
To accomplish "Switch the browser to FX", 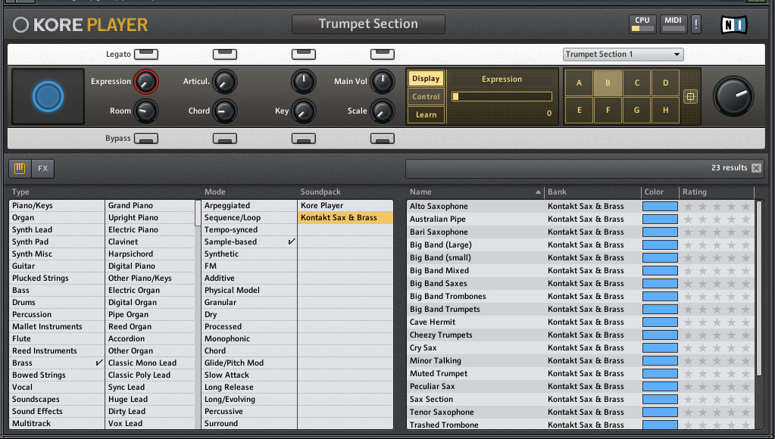I will click(x=43, y=169).
